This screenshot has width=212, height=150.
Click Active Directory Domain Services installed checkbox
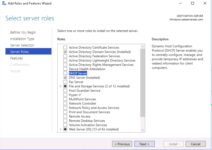tap(65, 52)
